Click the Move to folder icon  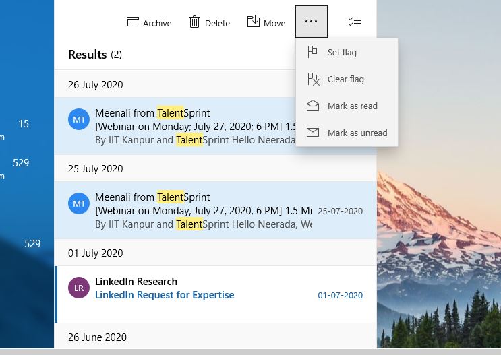pos(254,21)
